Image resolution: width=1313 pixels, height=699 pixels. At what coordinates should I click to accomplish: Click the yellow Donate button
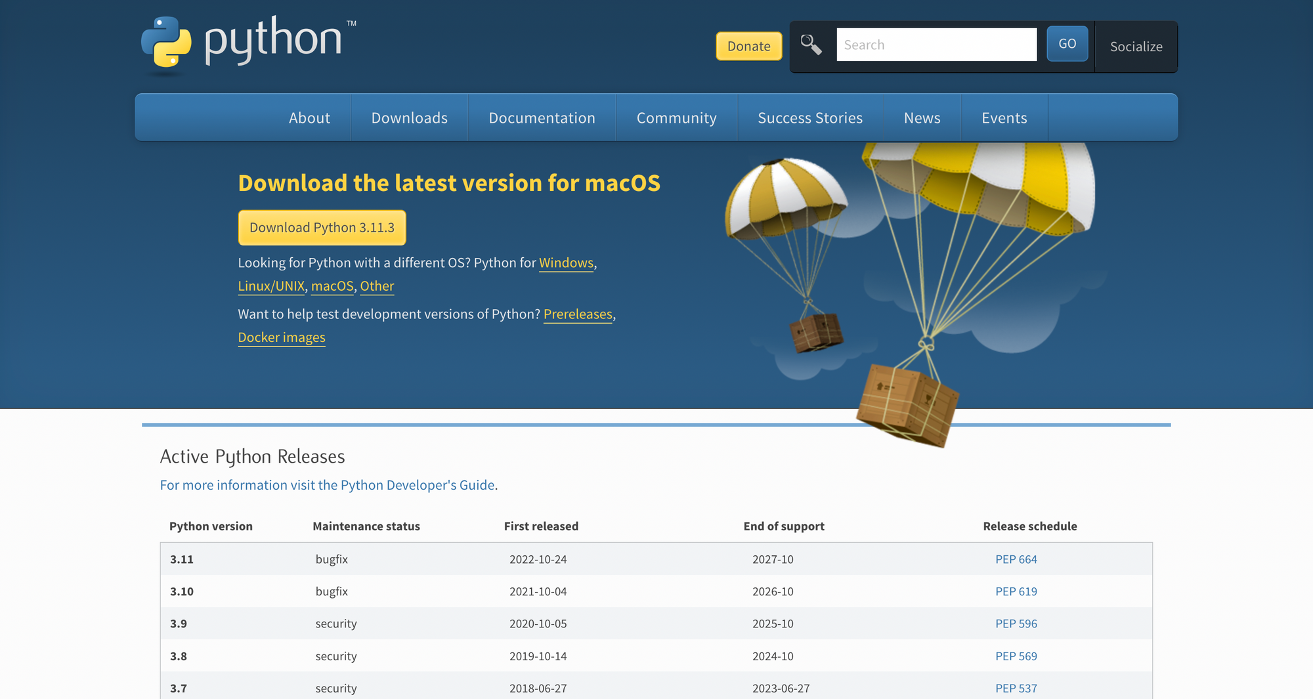(748, 46)
